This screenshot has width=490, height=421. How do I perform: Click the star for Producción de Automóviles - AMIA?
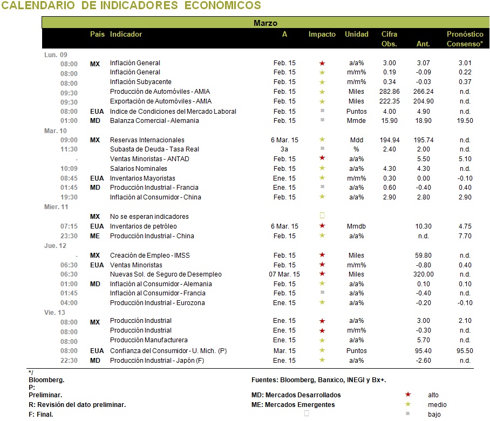322,92
